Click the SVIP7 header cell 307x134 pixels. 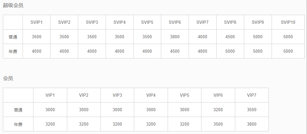coord(202,22)
